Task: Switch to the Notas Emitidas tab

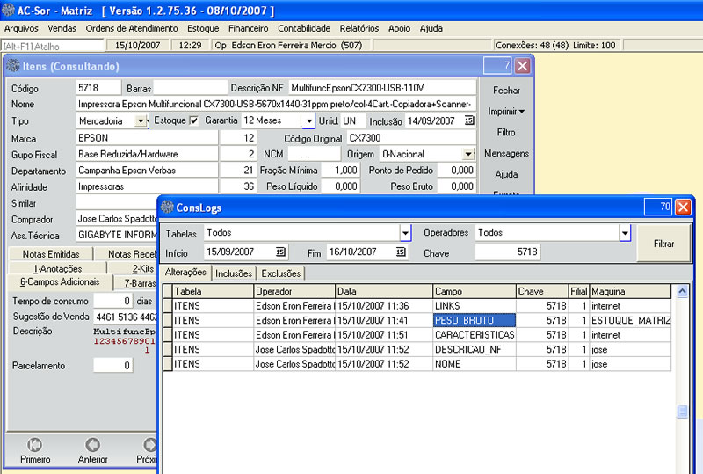Action: coord(51,254)
